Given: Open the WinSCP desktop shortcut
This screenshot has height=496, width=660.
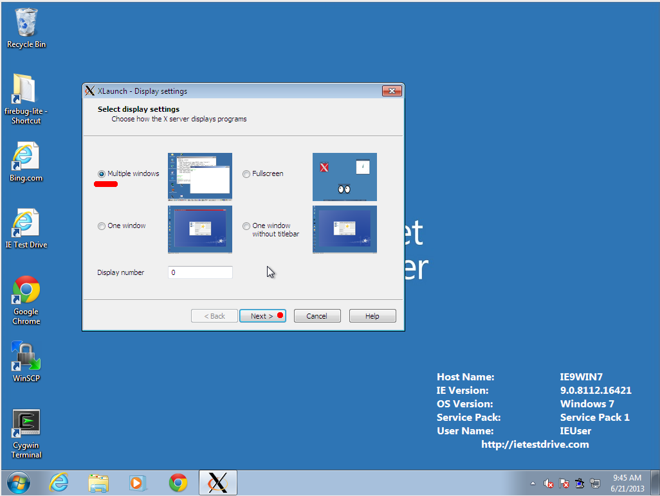Looking at the screenshot, I should coord(26,362).
